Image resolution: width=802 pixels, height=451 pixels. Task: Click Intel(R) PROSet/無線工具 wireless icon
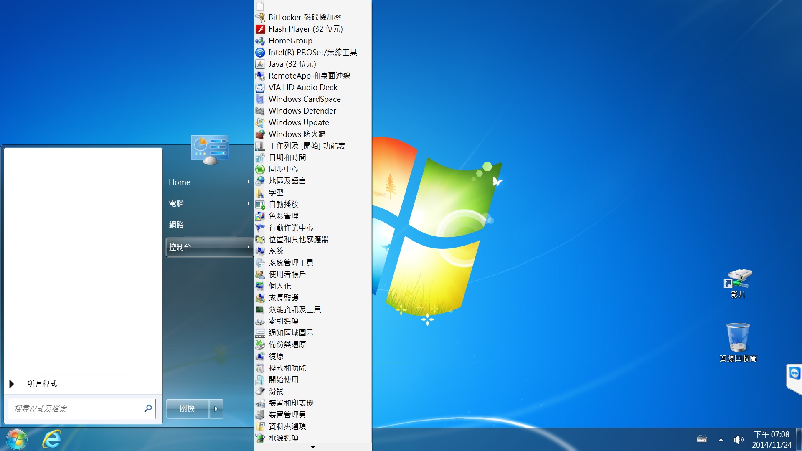[260, 53]
